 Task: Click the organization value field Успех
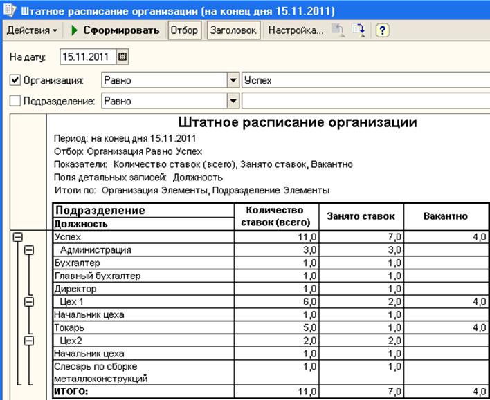pyautogui.click(x=366, y=80)
